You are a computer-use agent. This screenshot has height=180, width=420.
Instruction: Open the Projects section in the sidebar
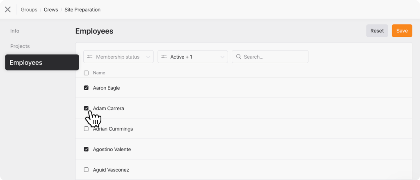coord(20,46)
